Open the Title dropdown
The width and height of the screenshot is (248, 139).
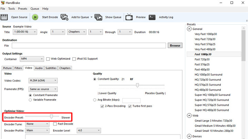coord(25,32)
